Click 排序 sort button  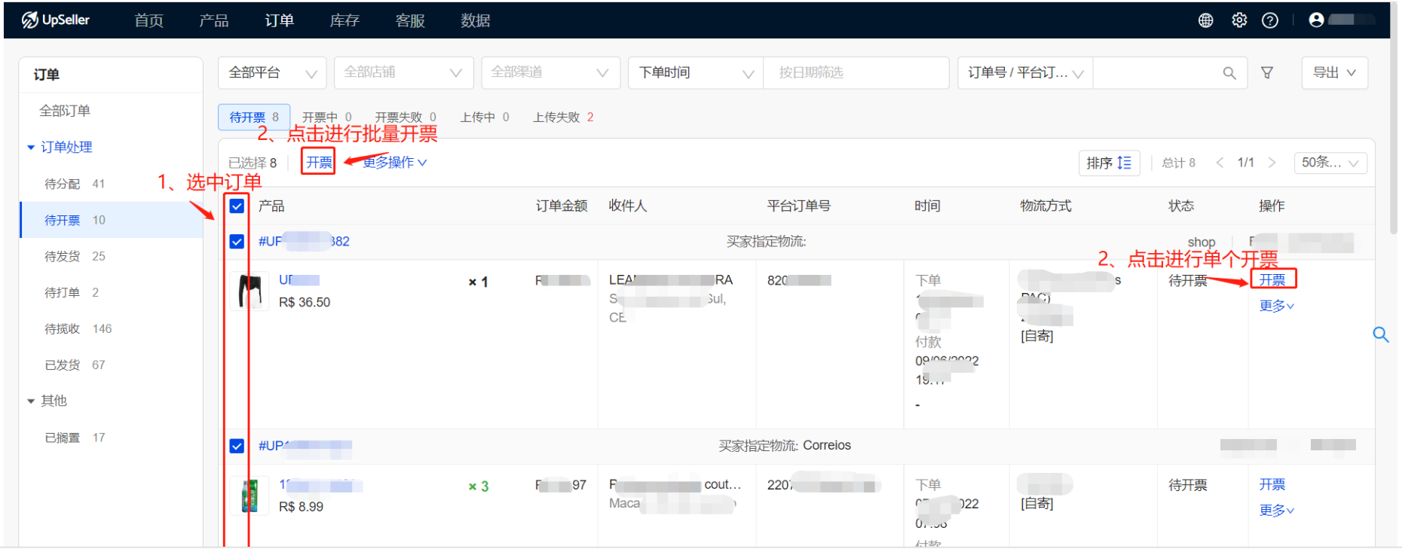pyautogui.click(x=1109, y=163)
